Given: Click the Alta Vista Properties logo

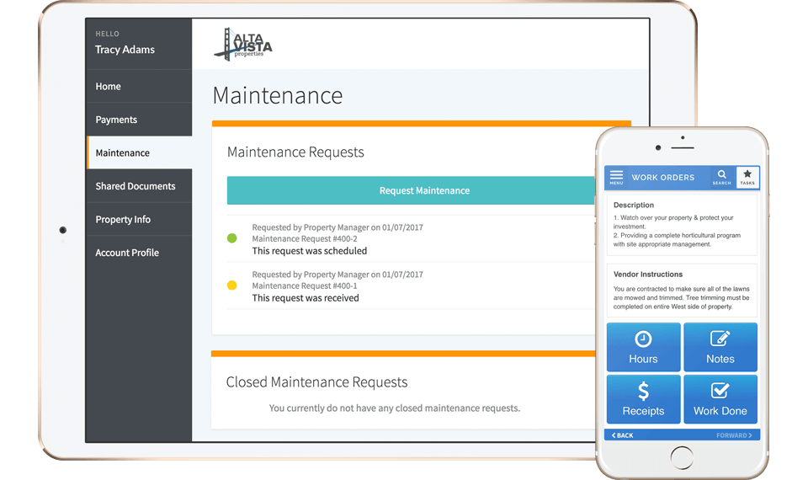Looking at the screenshot, I should click(x=243, y=44).
